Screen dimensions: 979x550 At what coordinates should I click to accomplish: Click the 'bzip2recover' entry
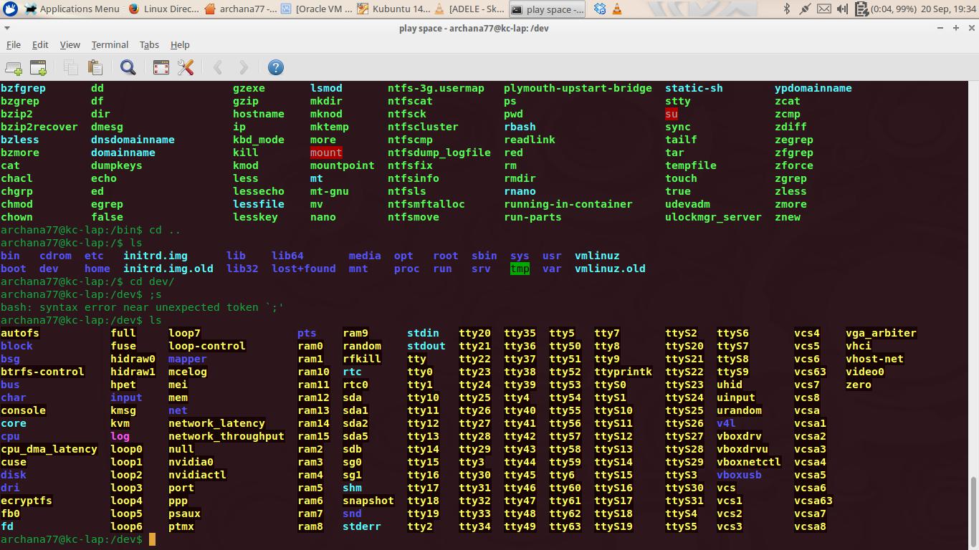[39, 127]
